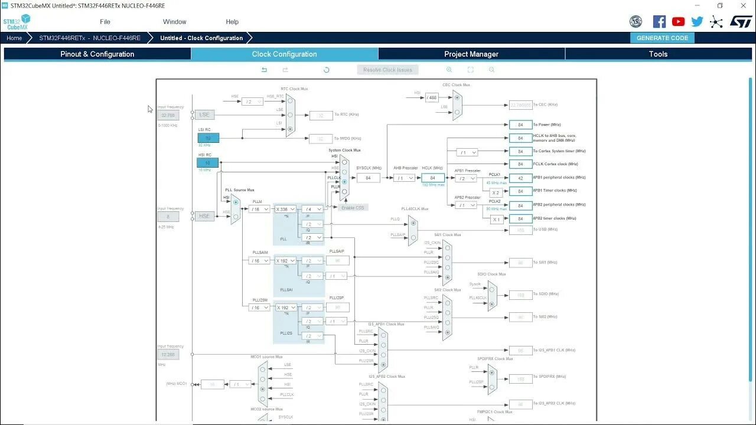Zoom in on the clock diagram
Screen dimensions: 756x425
449,70
